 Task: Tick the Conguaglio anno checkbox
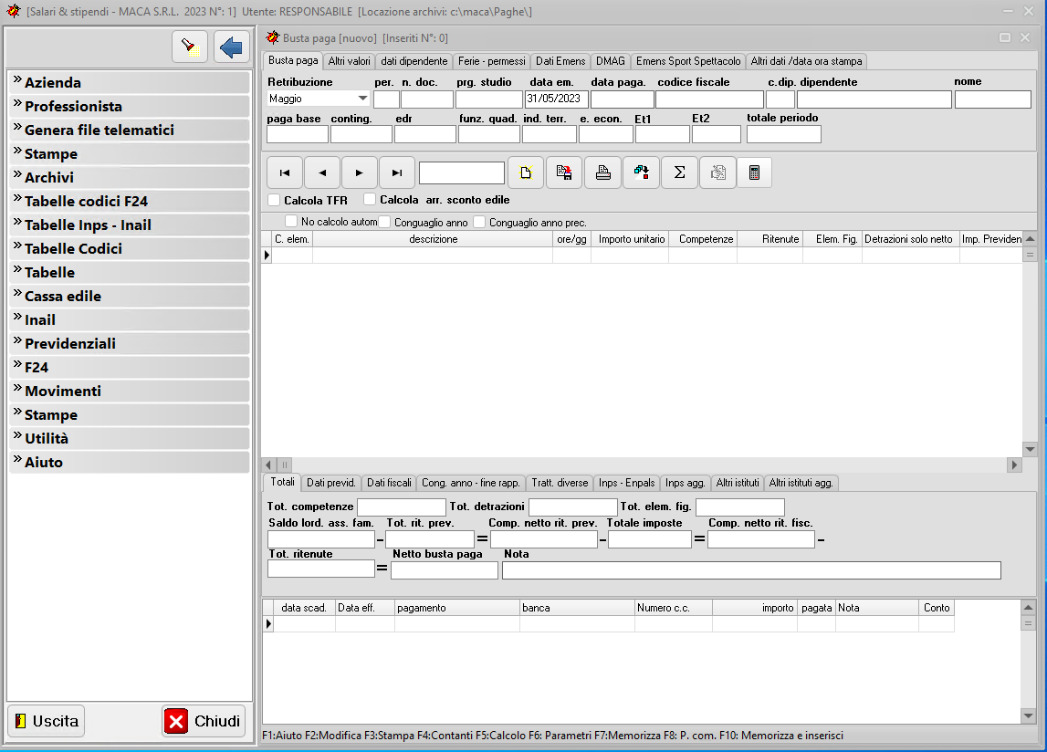[385, 222]
